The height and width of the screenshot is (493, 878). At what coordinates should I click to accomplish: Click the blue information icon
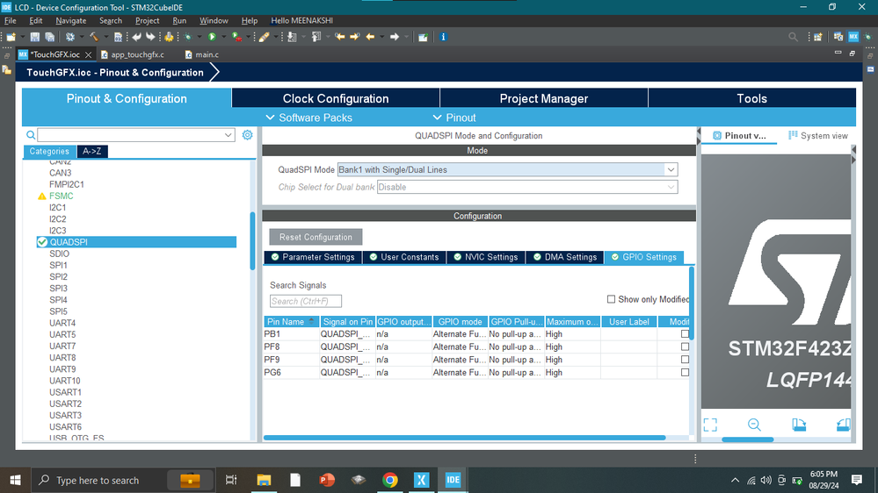[x=443, y=37]
